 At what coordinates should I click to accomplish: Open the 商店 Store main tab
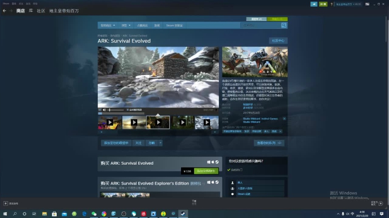[21, 11]
